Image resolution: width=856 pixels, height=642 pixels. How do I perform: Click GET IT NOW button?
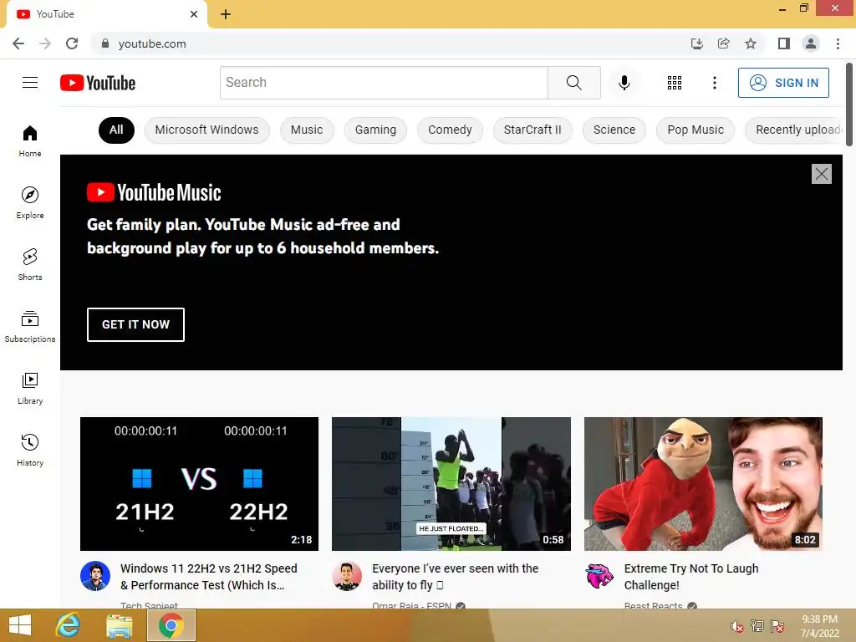click(135, 324)
